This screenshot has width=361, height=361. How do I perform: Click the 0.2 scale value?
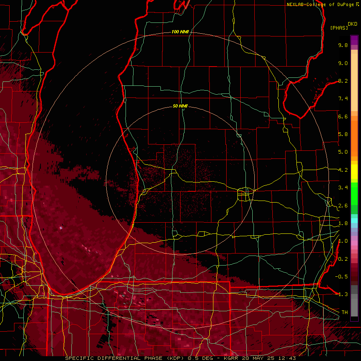tap(343, 259)
